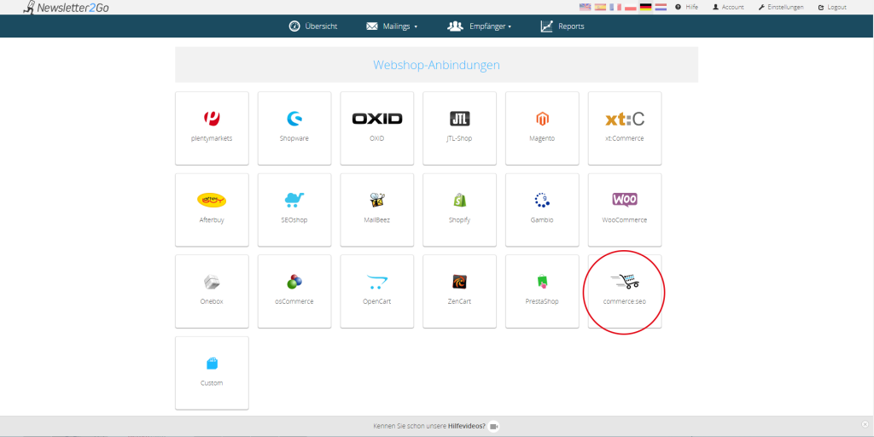Image resolution: width=874 pixels, height=437 pixels.
Task: Select the Shopware shop logo
Action: [x=294, y=118]
